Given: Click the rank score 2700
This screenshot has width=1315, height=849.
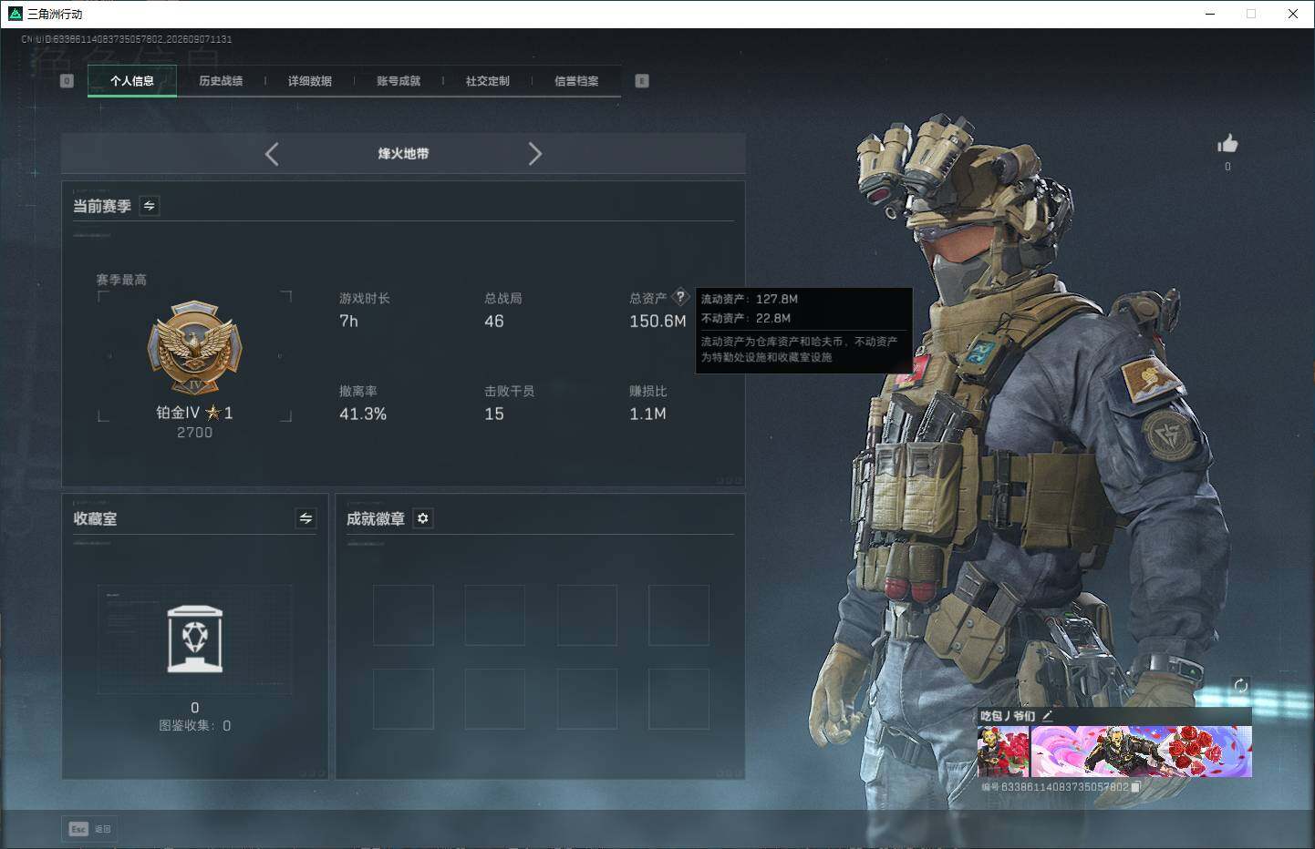Looking at the screenshot, I should (x=195, y=433).
